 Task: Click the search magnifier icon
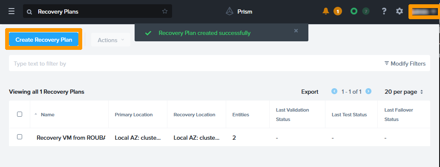[x=29, y=12]
